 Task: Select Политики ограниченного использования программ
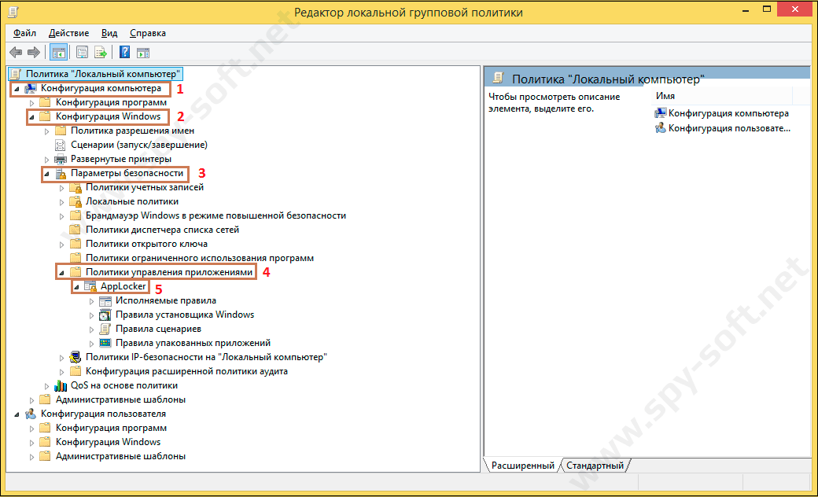tap(200, 258)
